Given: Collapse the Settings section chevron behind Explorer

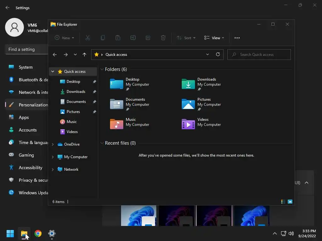Looking at the screenshot, I should point(307,183).
